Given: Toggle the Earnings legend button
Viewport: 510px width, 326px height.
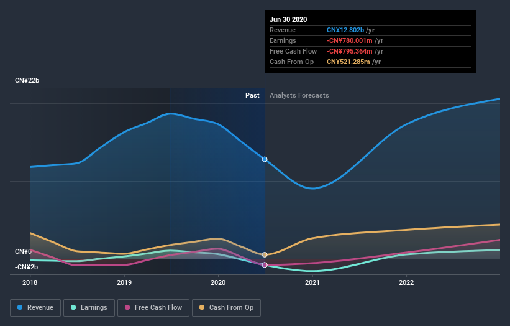Looking at the screenshot, I should click(x=89, y=308).
